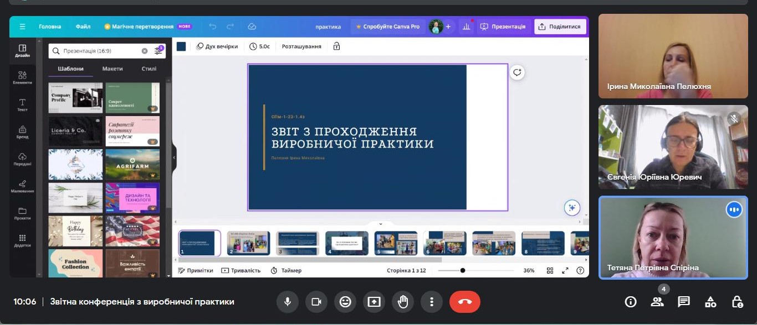Open the Проєкти panel in the sidebar
Image resolution: width=757 pixels, height=325 pixels.
[22, 213]
